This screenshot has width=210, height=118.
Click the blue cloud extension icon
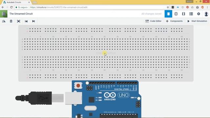(178, 7)
